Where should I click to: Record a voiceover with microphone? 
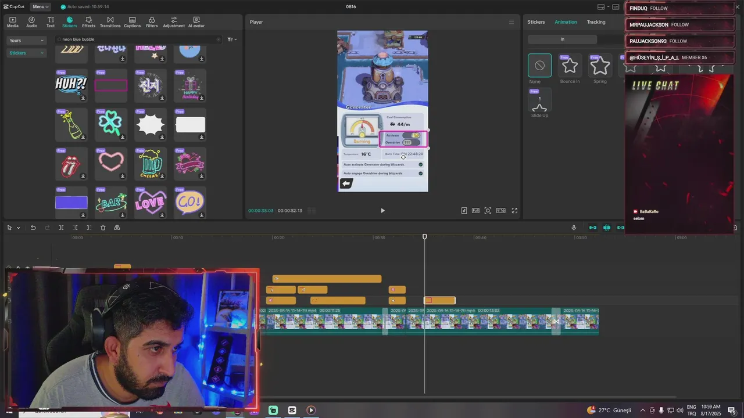574,228
